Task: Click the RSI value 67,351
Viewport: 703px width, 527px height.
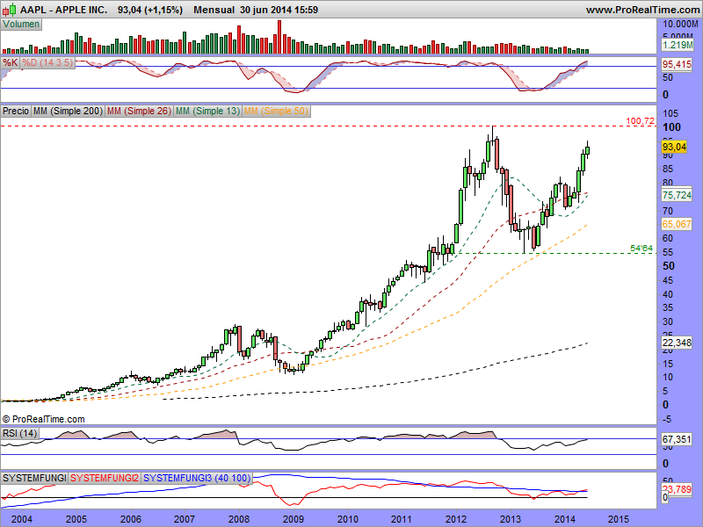Action: pos(677,439)
